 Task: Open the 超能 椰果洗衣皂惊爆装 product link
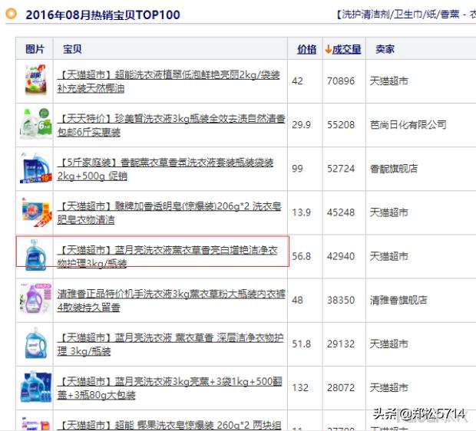click(170, 425)
